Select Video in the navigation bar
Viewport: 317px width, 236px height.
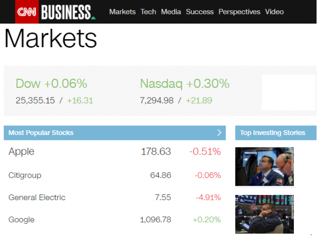274,12
